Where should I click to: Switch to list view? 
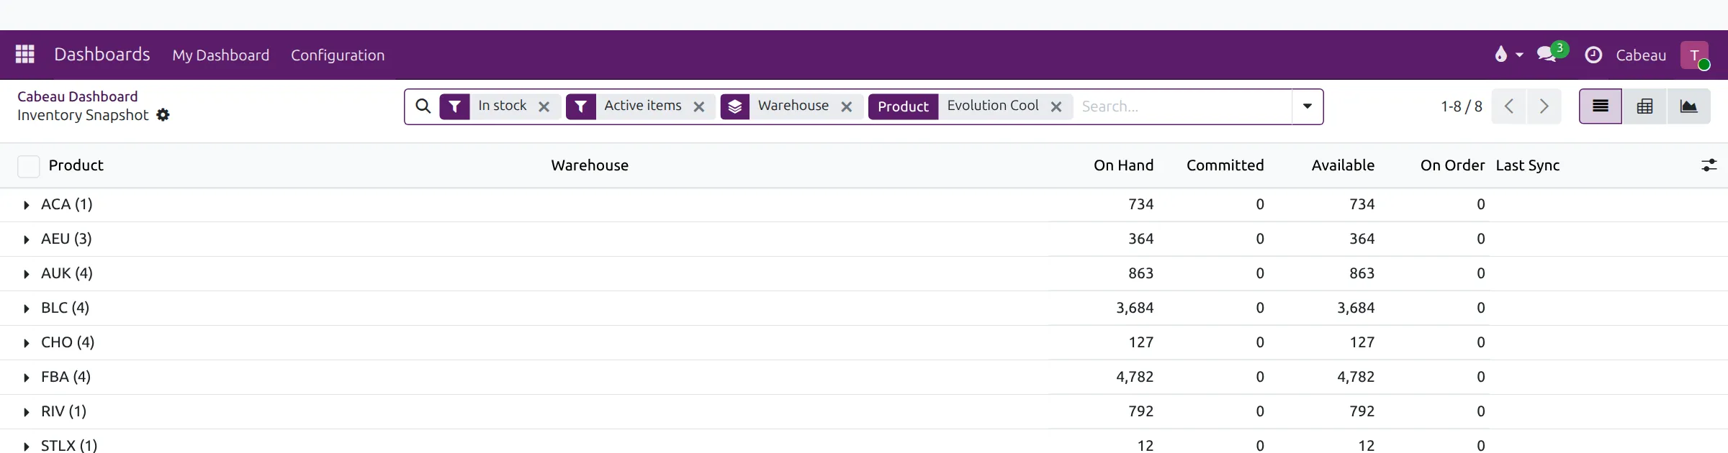(x=1601, y=106)
